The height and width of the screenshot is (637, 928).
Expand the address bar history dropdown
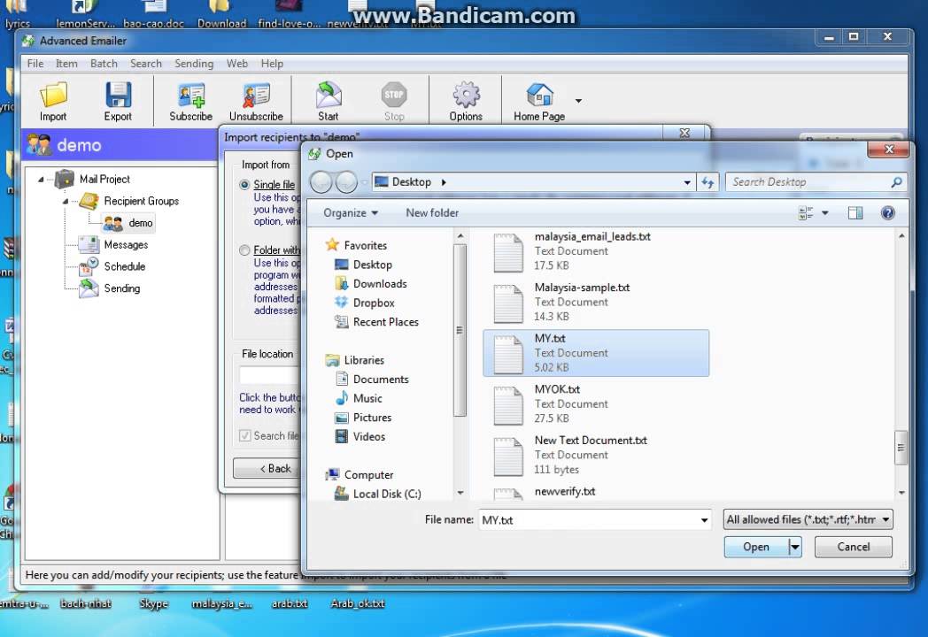click(686, 182)
